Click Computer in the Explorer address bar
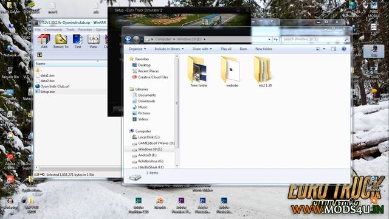 tap(163, 39)
